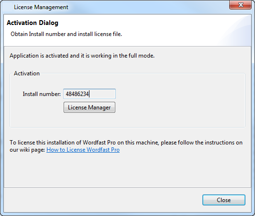Open the How to License Wordfast Pro link
255x216 pixels.
tap(83, 150)
